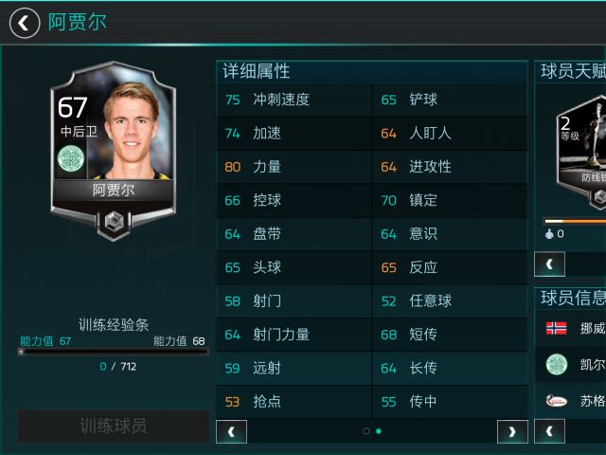Image resolution: width=606 pixels, height=455 pixels.
Task: Click the Celtic club badge on player card
Action: [x=71, y=158]
